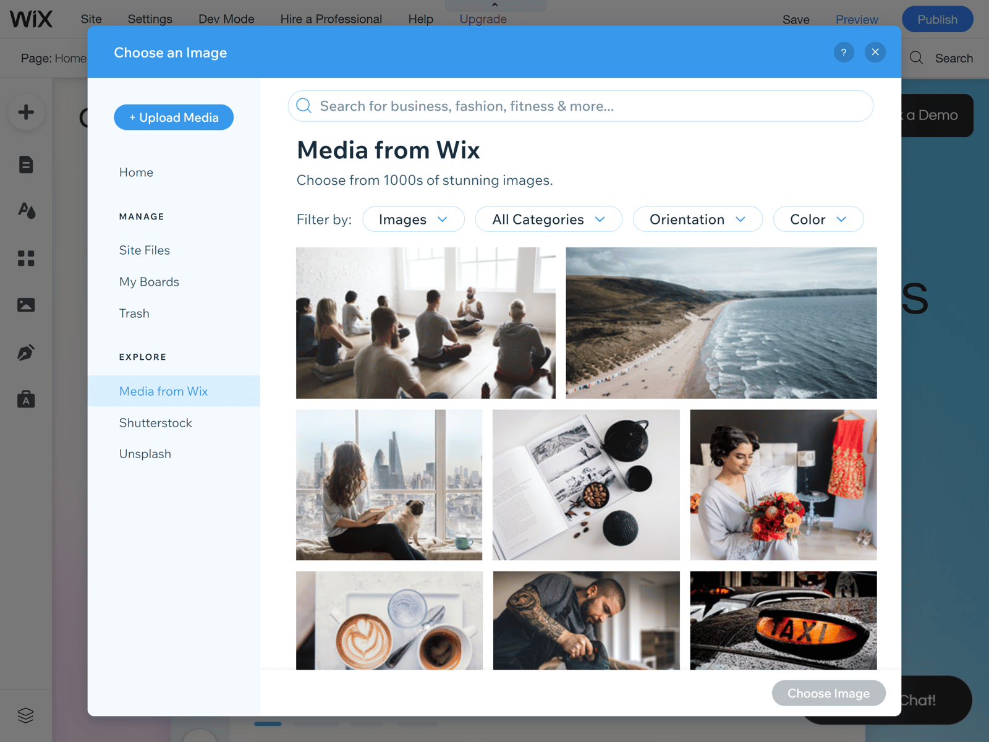
Task: Open the Ascend business briefcase icon
Action: pyautogui.click(x=26, y=399)
